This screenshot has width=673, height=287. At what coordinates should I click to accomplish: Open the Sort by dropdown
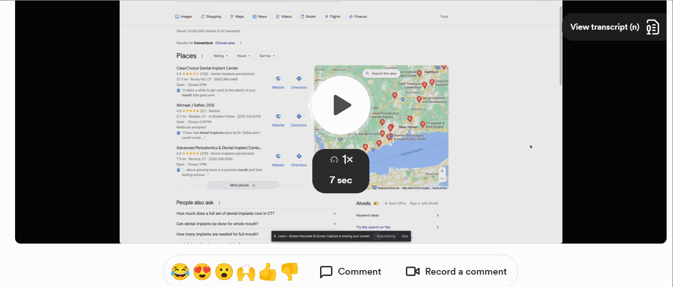(x=267, y=56)
